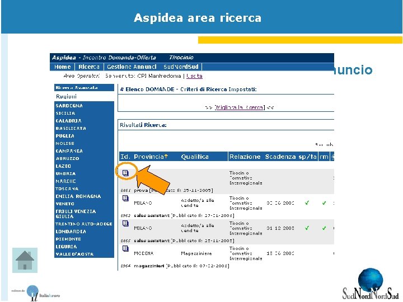This screenshot has width=403, height=302.
Task: Click the Provincia sort arrow icon
Action: pos(166,156)
